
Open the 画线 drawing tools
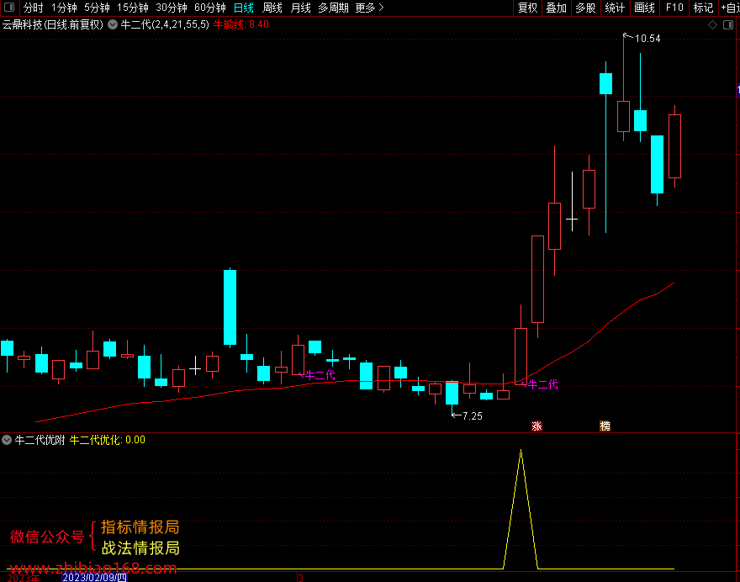point(644,8)
